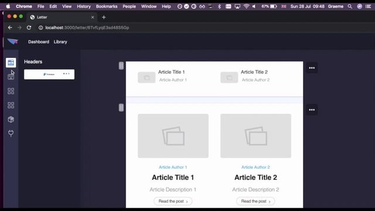Close the Letter tab
This screenshot has width=375, height=211.
93,17
